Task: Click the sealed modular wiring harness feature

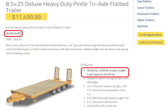Action: (x=108, y=80)
